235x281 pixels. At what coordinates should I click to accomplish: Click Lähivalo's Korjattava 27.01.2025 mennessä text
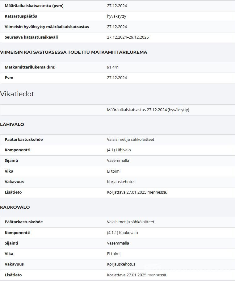(137, 192)
